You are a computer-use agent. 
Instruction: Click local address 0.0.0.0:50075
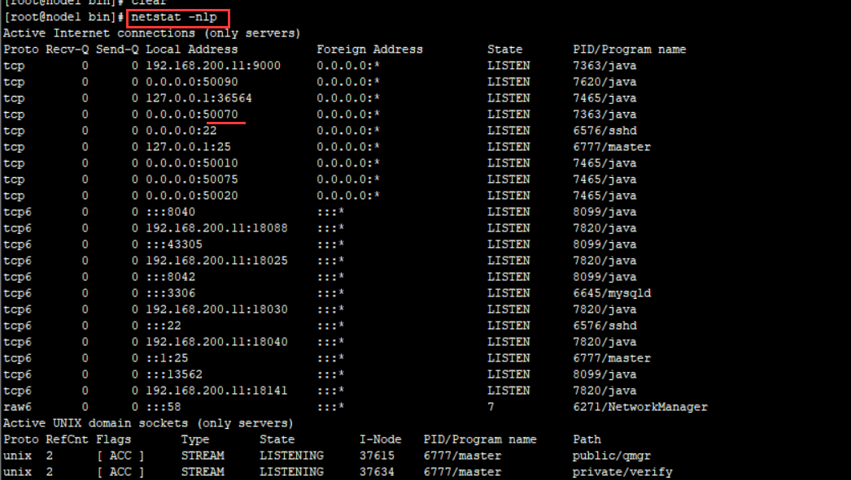tap(191, 179)
